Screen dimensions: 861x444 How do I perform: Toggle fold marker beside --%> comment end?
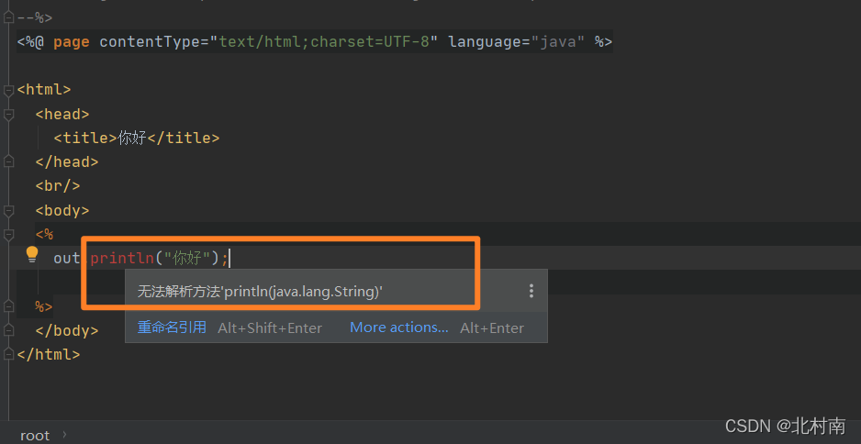(x=8, y=17)
